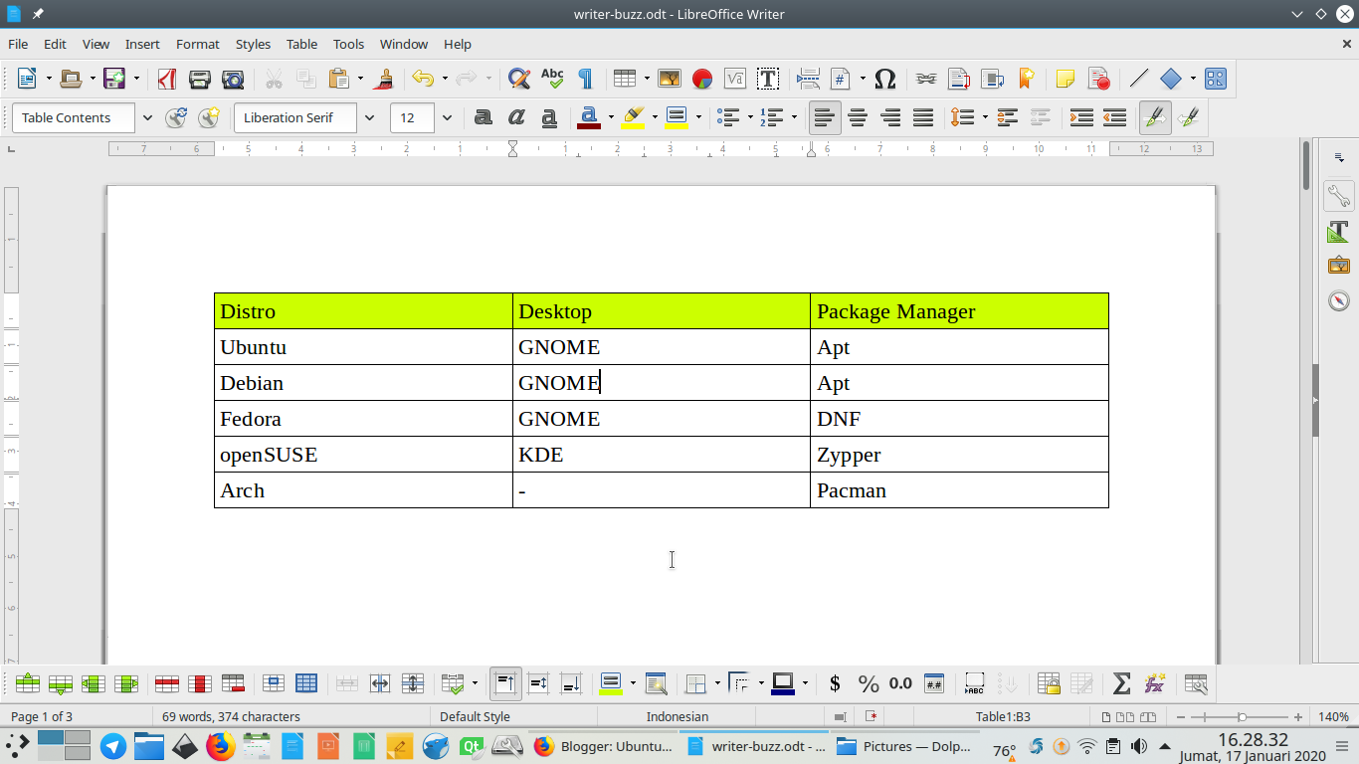The width and height of the screenshot is (1359, 764).
Task: Click the openSUSE table cell
Action: point(363,455)
